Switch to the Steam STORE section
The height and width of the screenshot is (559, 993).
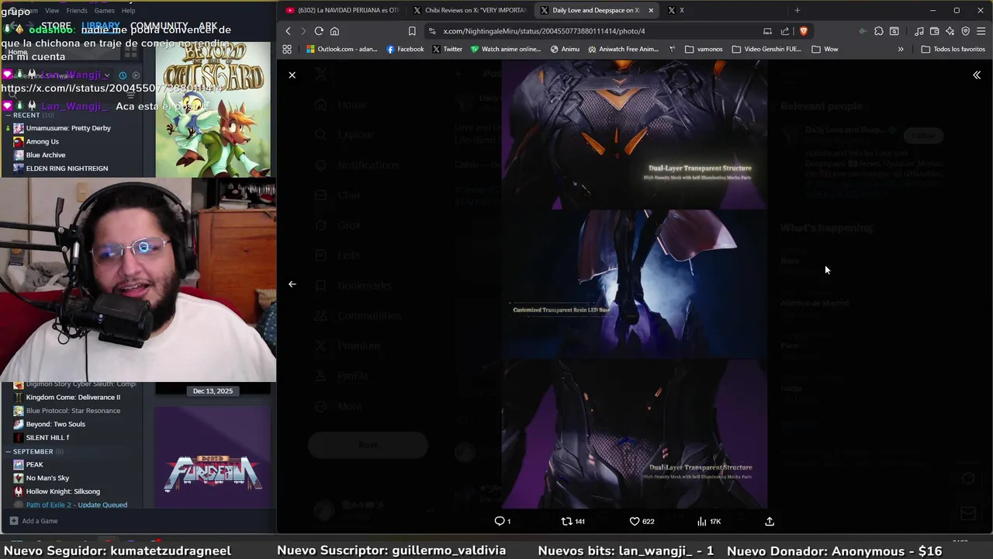tap(56, 26)
